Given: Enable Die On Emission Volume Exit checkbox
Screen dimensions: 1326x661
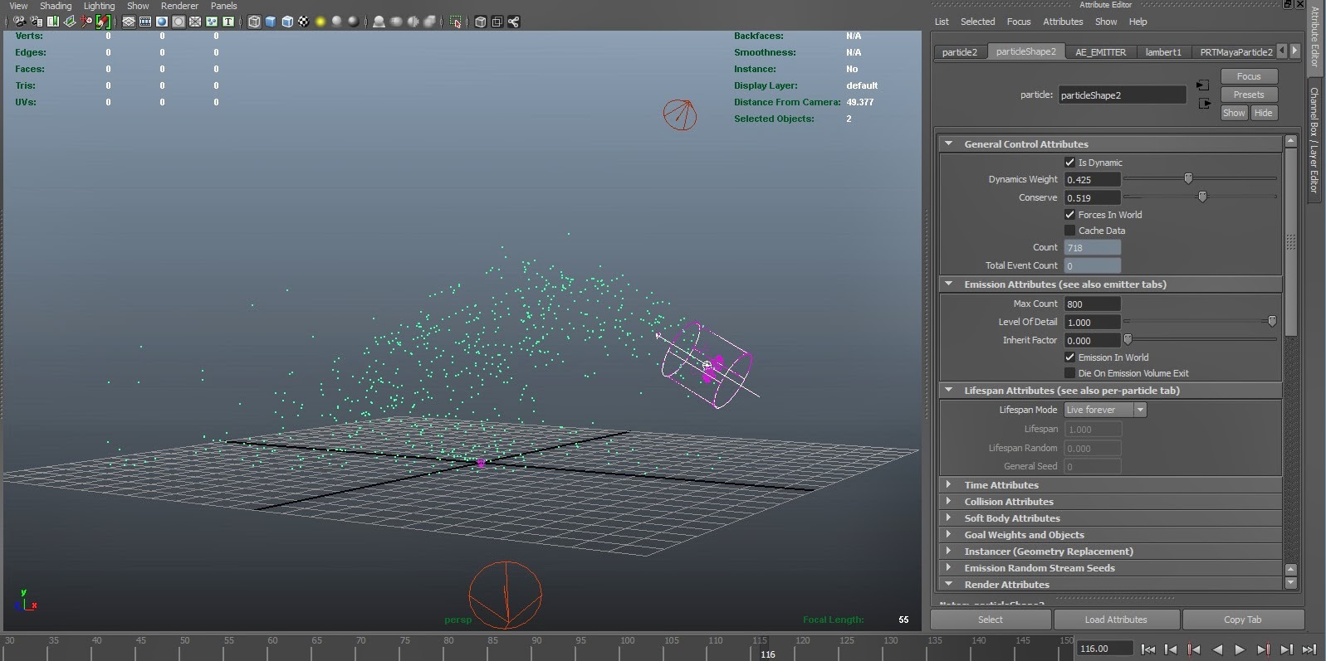Looking at the screenshot, I should tap(1069, 373).
